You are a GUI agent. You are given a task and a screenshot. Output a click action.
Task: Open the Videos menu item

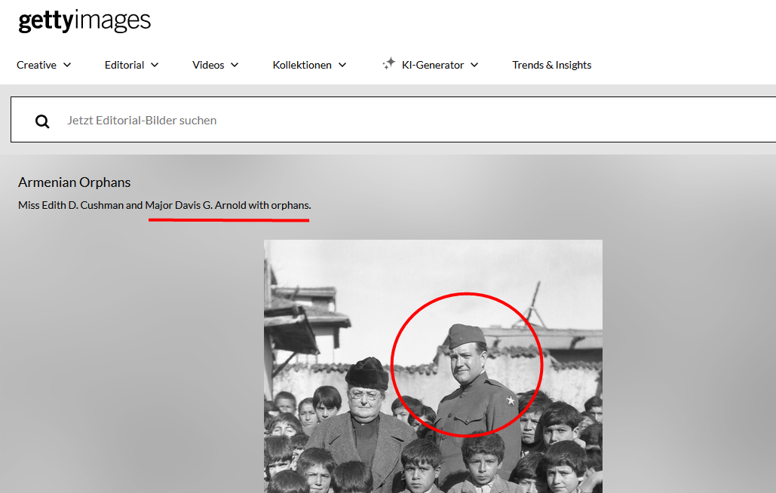click(x=208, y=65)
